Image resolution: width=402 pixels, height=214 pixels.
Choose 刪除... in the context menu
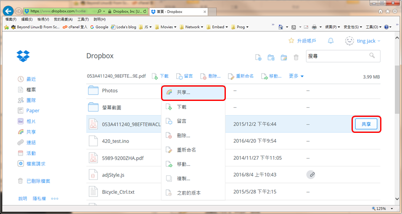193,135
